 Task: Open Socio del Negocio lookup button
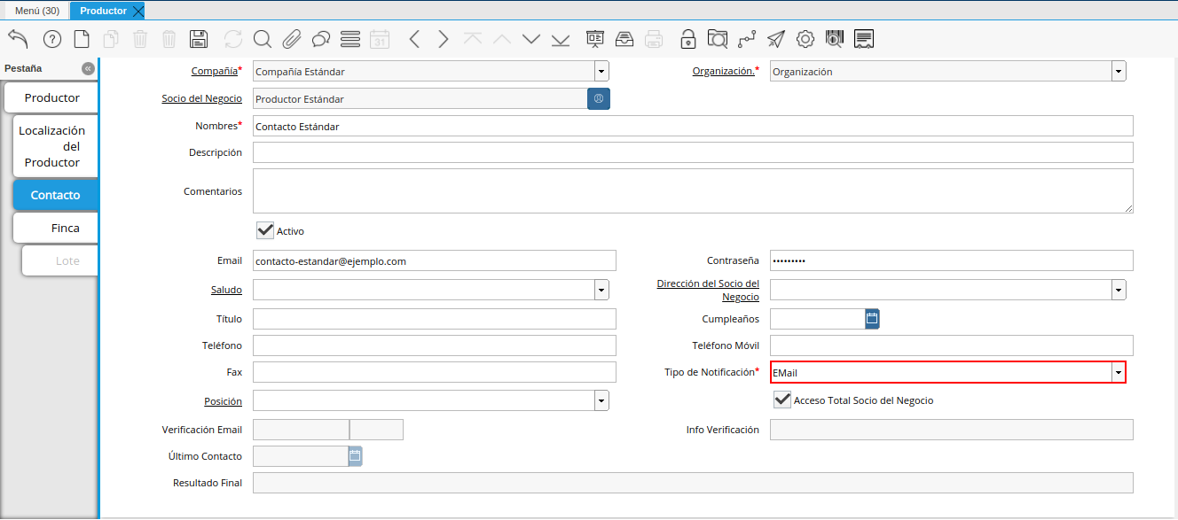pos(599,98)
